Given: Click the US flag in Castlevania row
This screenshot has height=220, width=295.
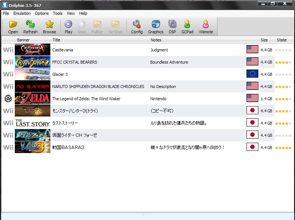Looking at the screenshot, I should click(252, 50).
